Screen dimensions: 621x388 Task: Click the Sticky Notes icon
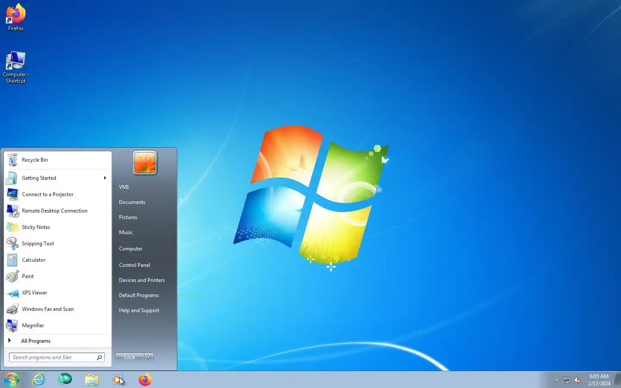click(13, 227)
